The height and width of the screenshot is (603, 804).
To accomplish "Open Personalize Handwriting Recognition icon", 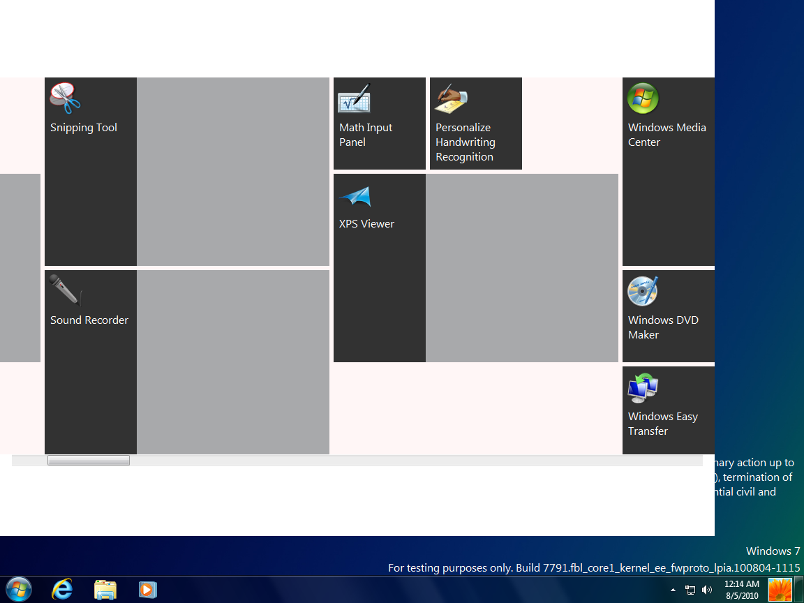I will (451, 98).
